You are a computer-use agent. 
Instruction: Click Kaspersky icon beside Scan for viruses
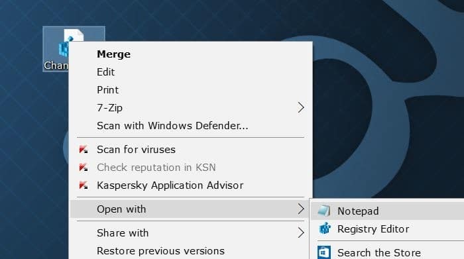tap(84, 149)
